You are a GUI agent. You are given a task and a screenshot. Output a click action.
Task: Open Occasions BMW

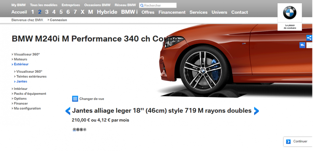[97, 5]
